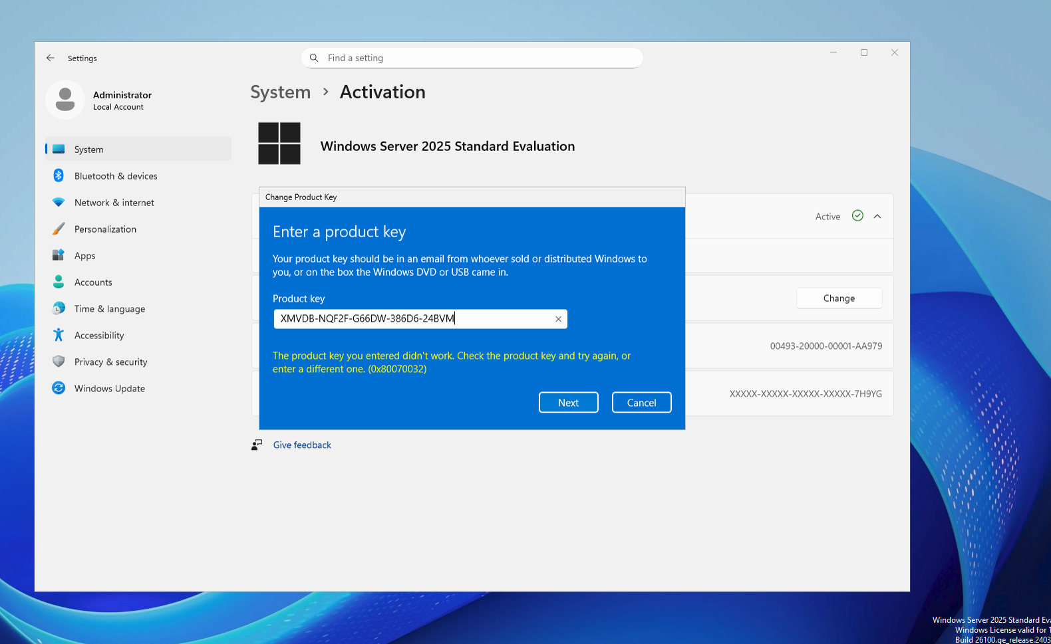Viewport: 1051px width, 644px height.
Task: Open Accessibility settings
Action: [x=99, y=336]
